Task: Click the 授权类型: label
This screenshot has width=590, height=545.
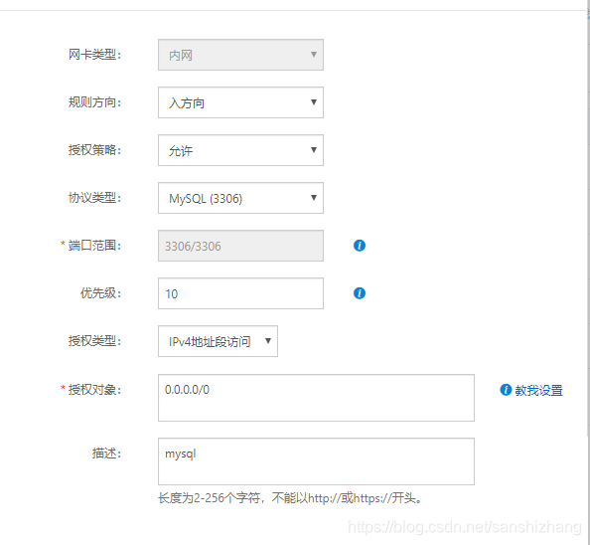Action: [94, 341]
